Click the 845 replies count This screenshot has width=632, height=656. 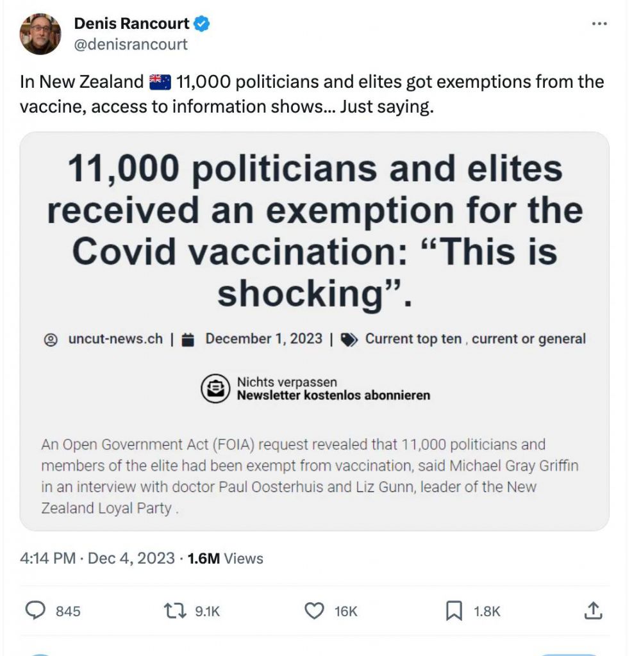68,612
